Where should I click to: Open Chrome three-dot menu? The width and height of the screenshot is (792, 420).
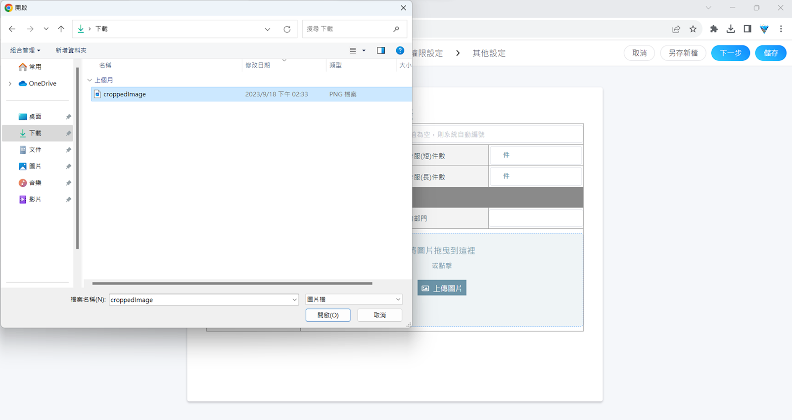tap(781, 29)
